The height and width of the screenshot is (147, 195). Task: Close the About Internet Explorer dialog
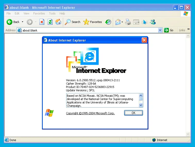144,40
